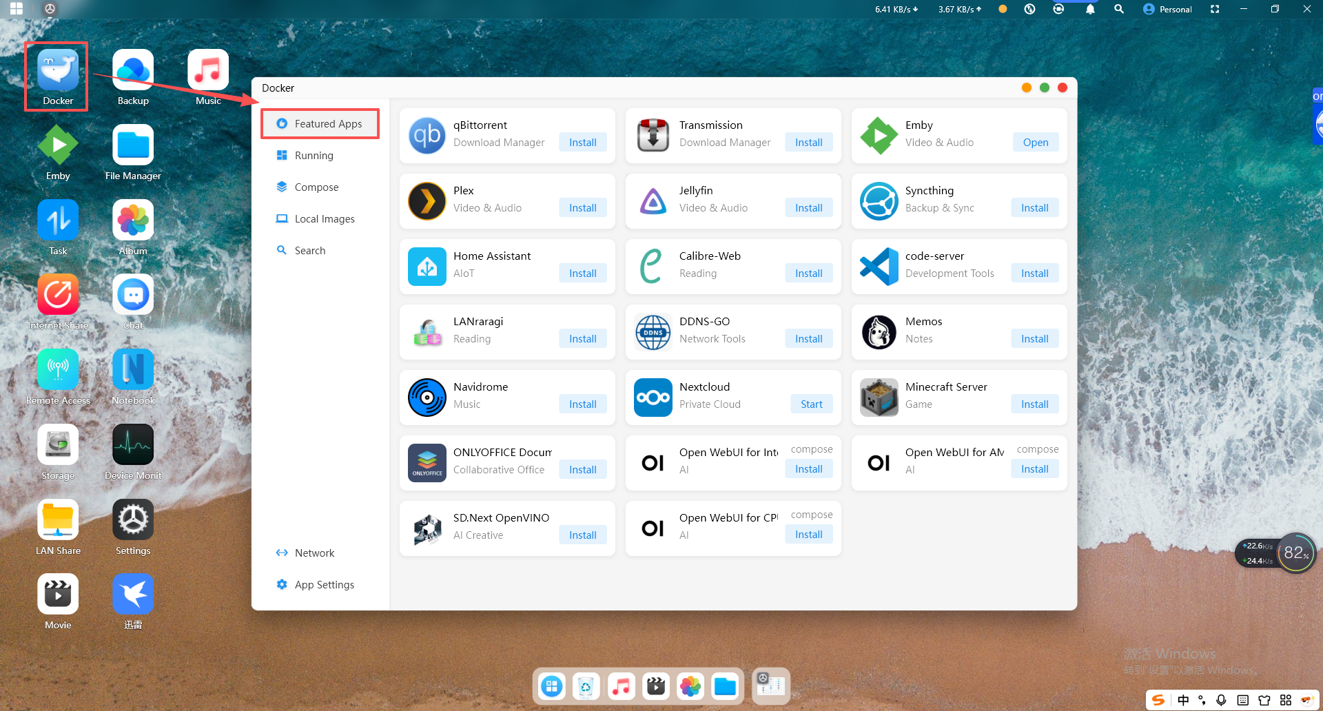Image resolution: width=1323 pixels, height=711 pixels.
Task: Launch the Music desktop app
Action: coord(208,70)
